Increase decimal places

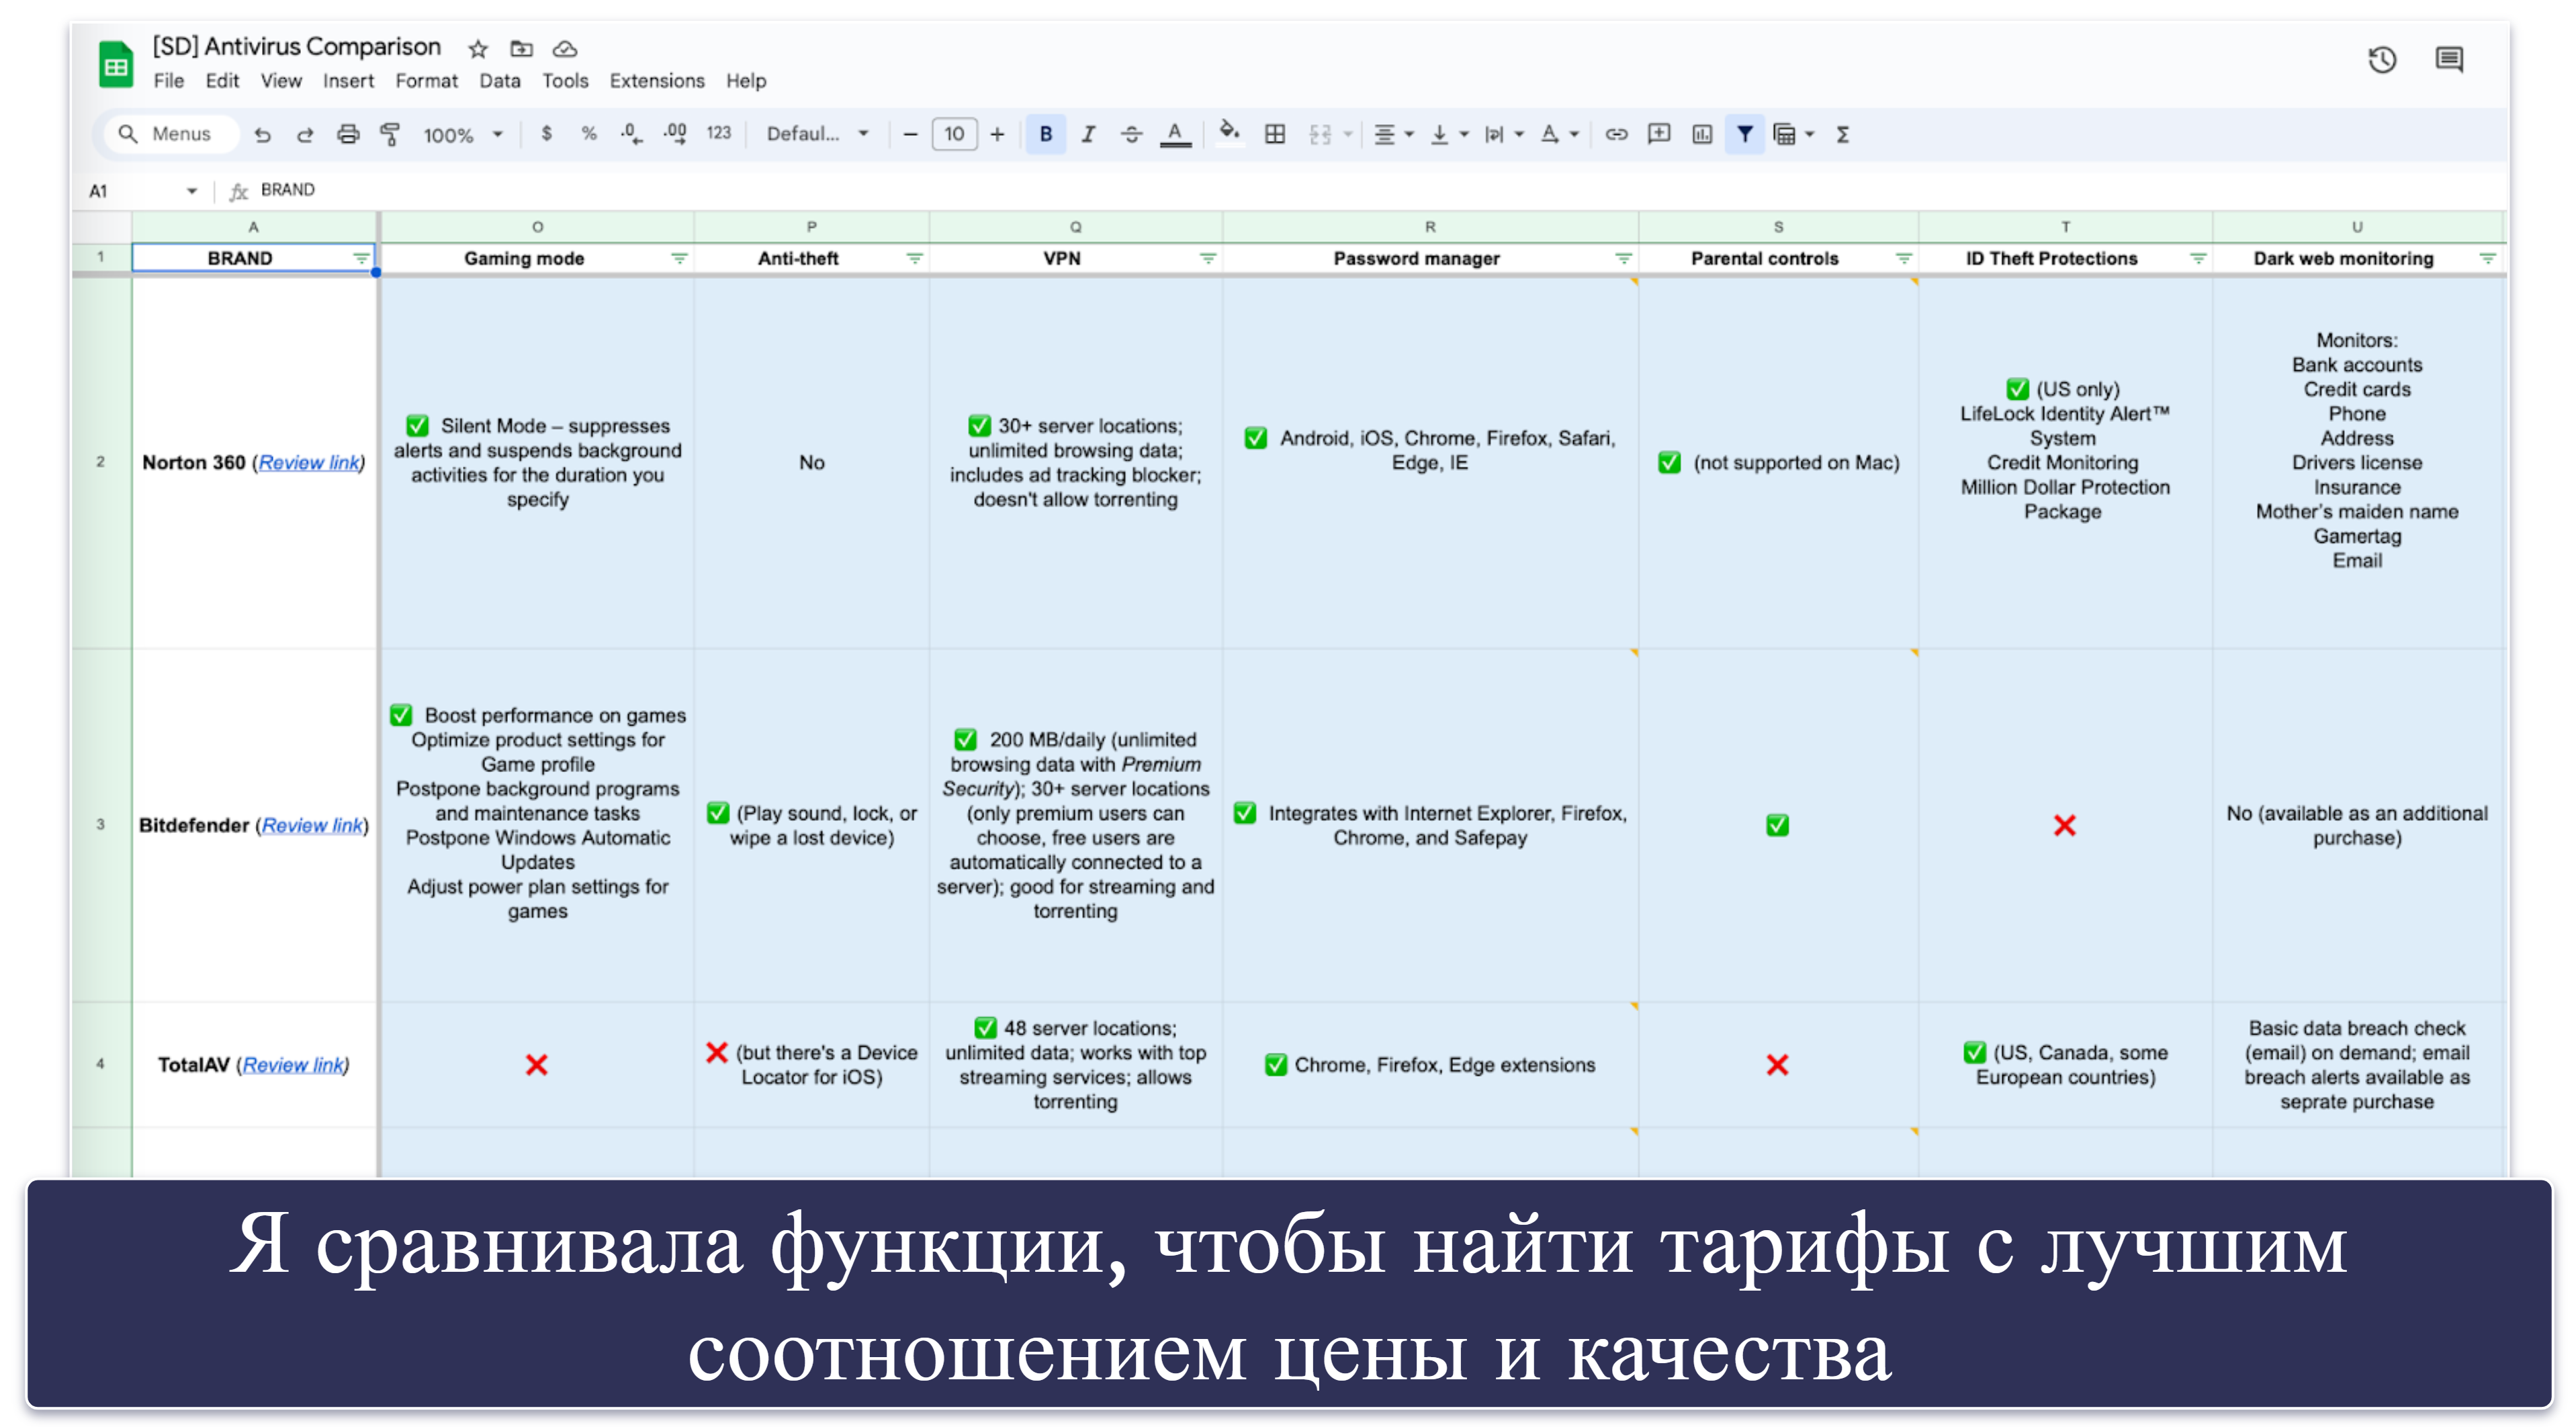click(x=675, y=133)
